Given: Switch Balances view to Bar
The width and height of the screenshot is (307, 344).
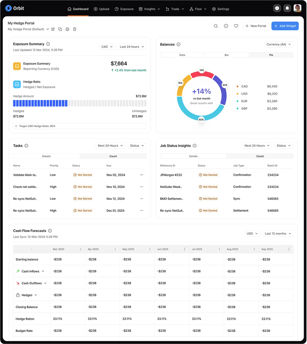Looking at the screenshot, I should 227,55.
